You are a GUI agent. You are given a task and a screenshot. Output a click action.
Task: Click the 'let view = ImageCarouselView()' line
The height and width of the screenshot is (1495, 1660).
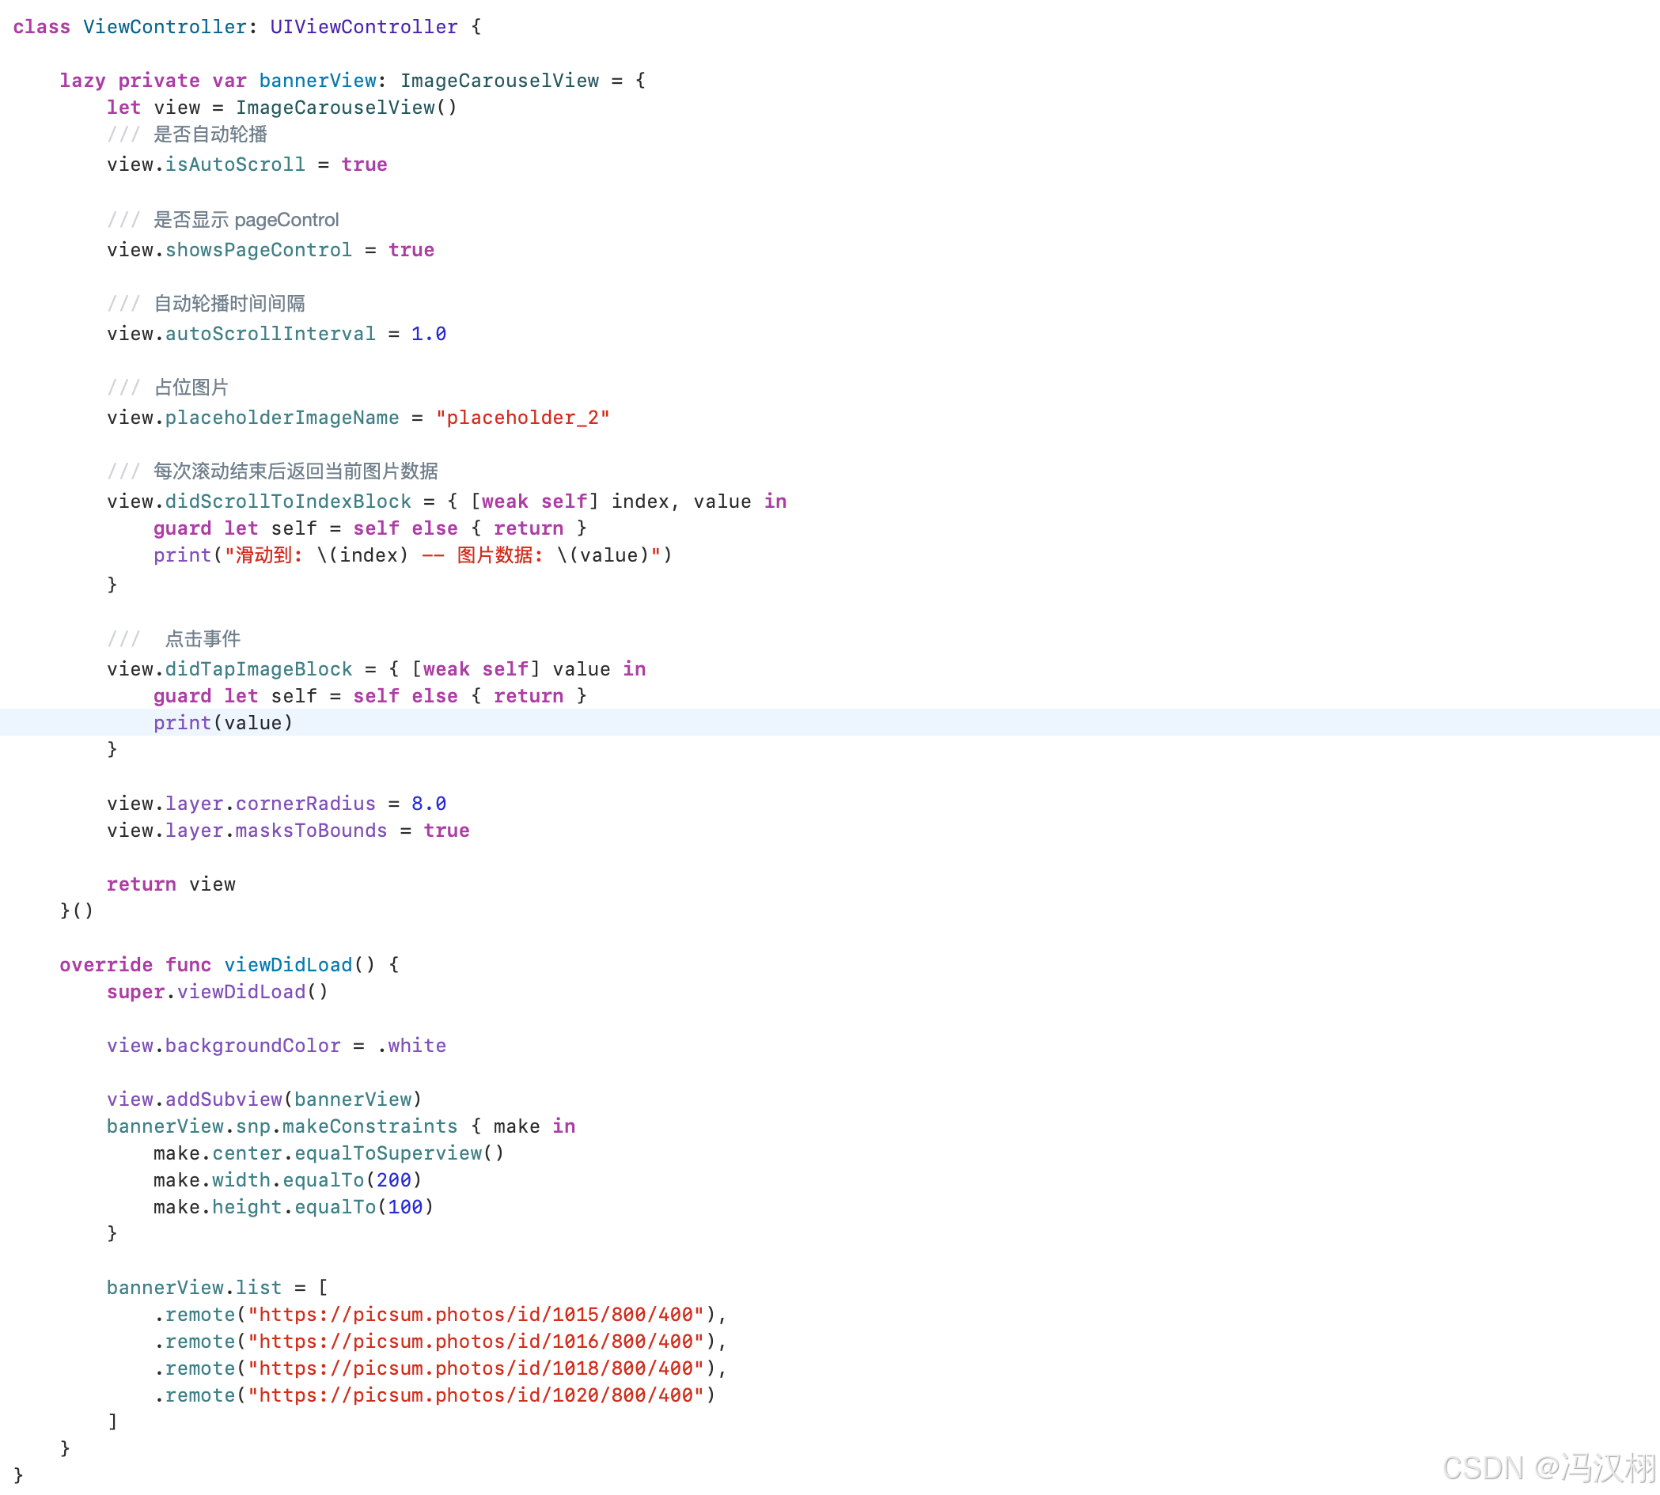coord(282,108)
